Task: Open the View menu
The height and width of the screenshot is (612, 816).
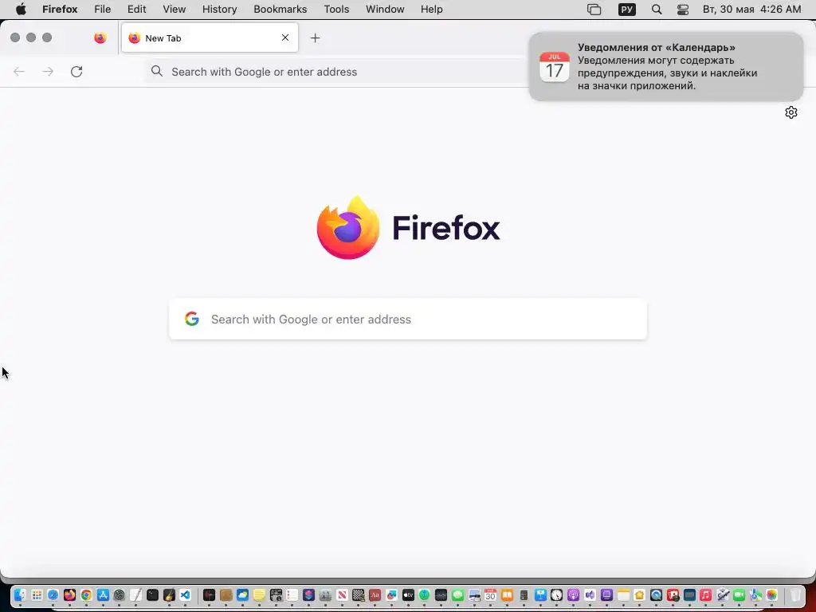Action: pos(175,10)
